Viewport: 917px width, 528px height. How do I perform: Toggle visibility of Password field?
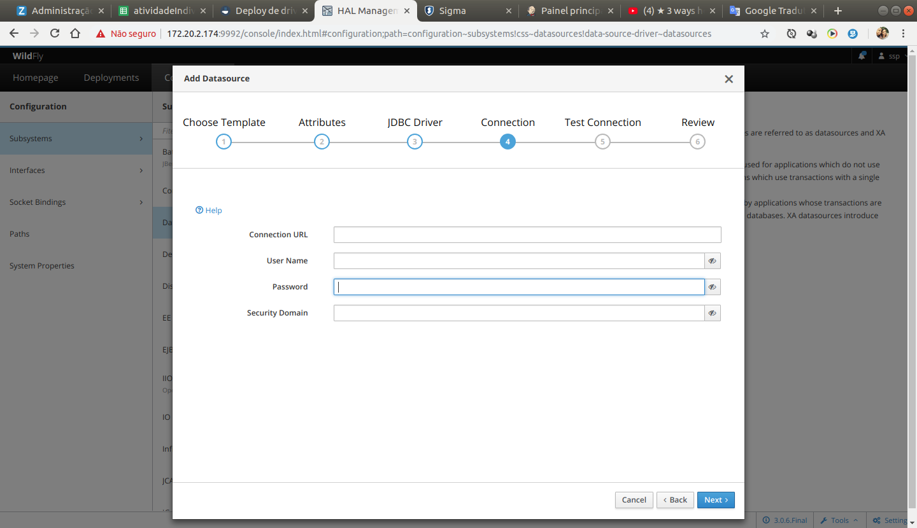pos(713,287)
